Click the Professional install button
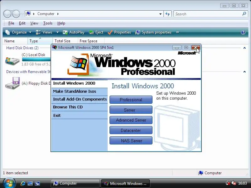251x188 pixels. tap(131, 100)
